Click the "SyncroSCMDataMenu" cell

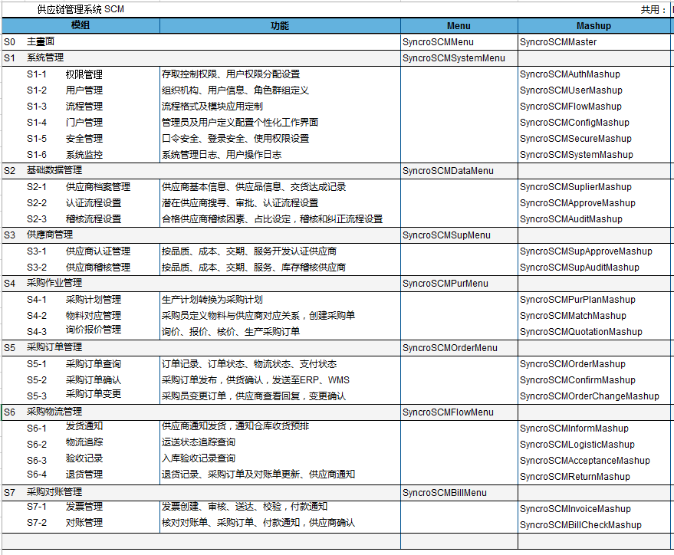click(x=448, y=171)
